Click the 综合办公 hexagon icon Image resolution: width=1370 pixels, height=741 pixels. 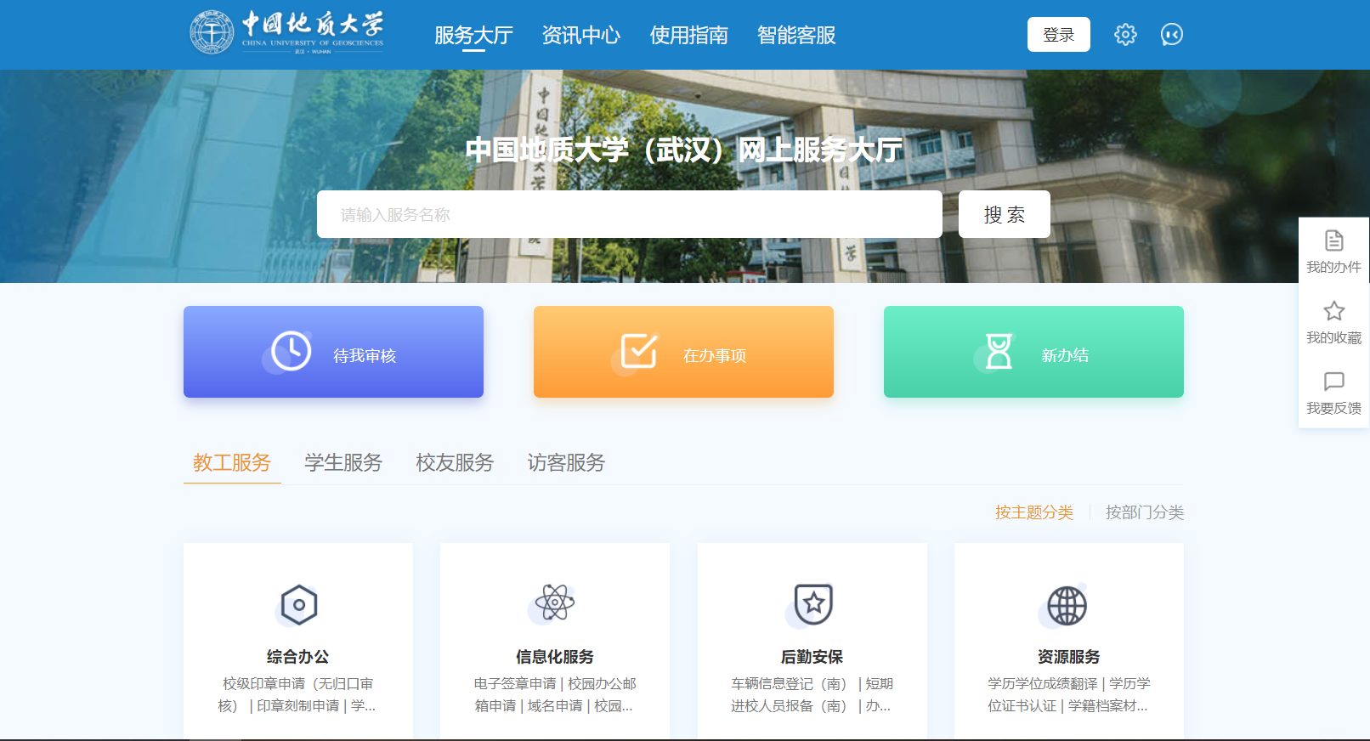298,605
